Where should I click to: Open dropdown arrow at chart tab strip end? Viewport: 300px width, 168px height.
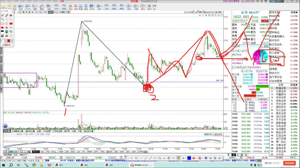pos(222,12)
